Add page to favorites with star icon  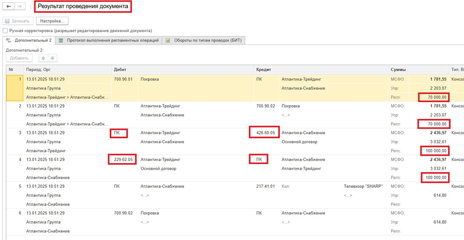(x=31, y=6)
